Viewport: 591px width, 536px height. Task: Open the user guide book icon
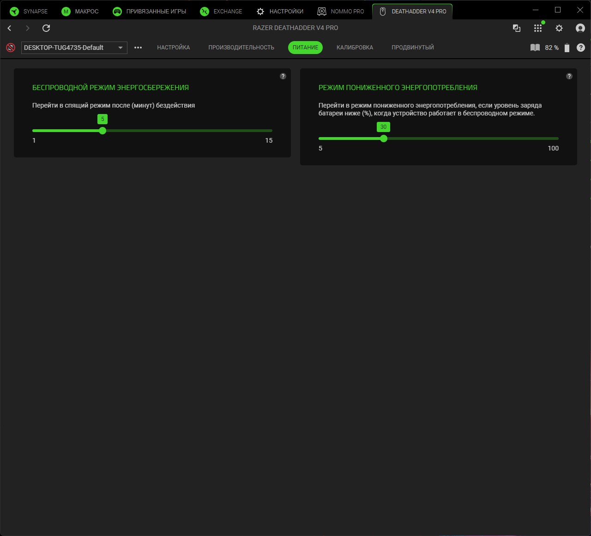coord(535,48)
